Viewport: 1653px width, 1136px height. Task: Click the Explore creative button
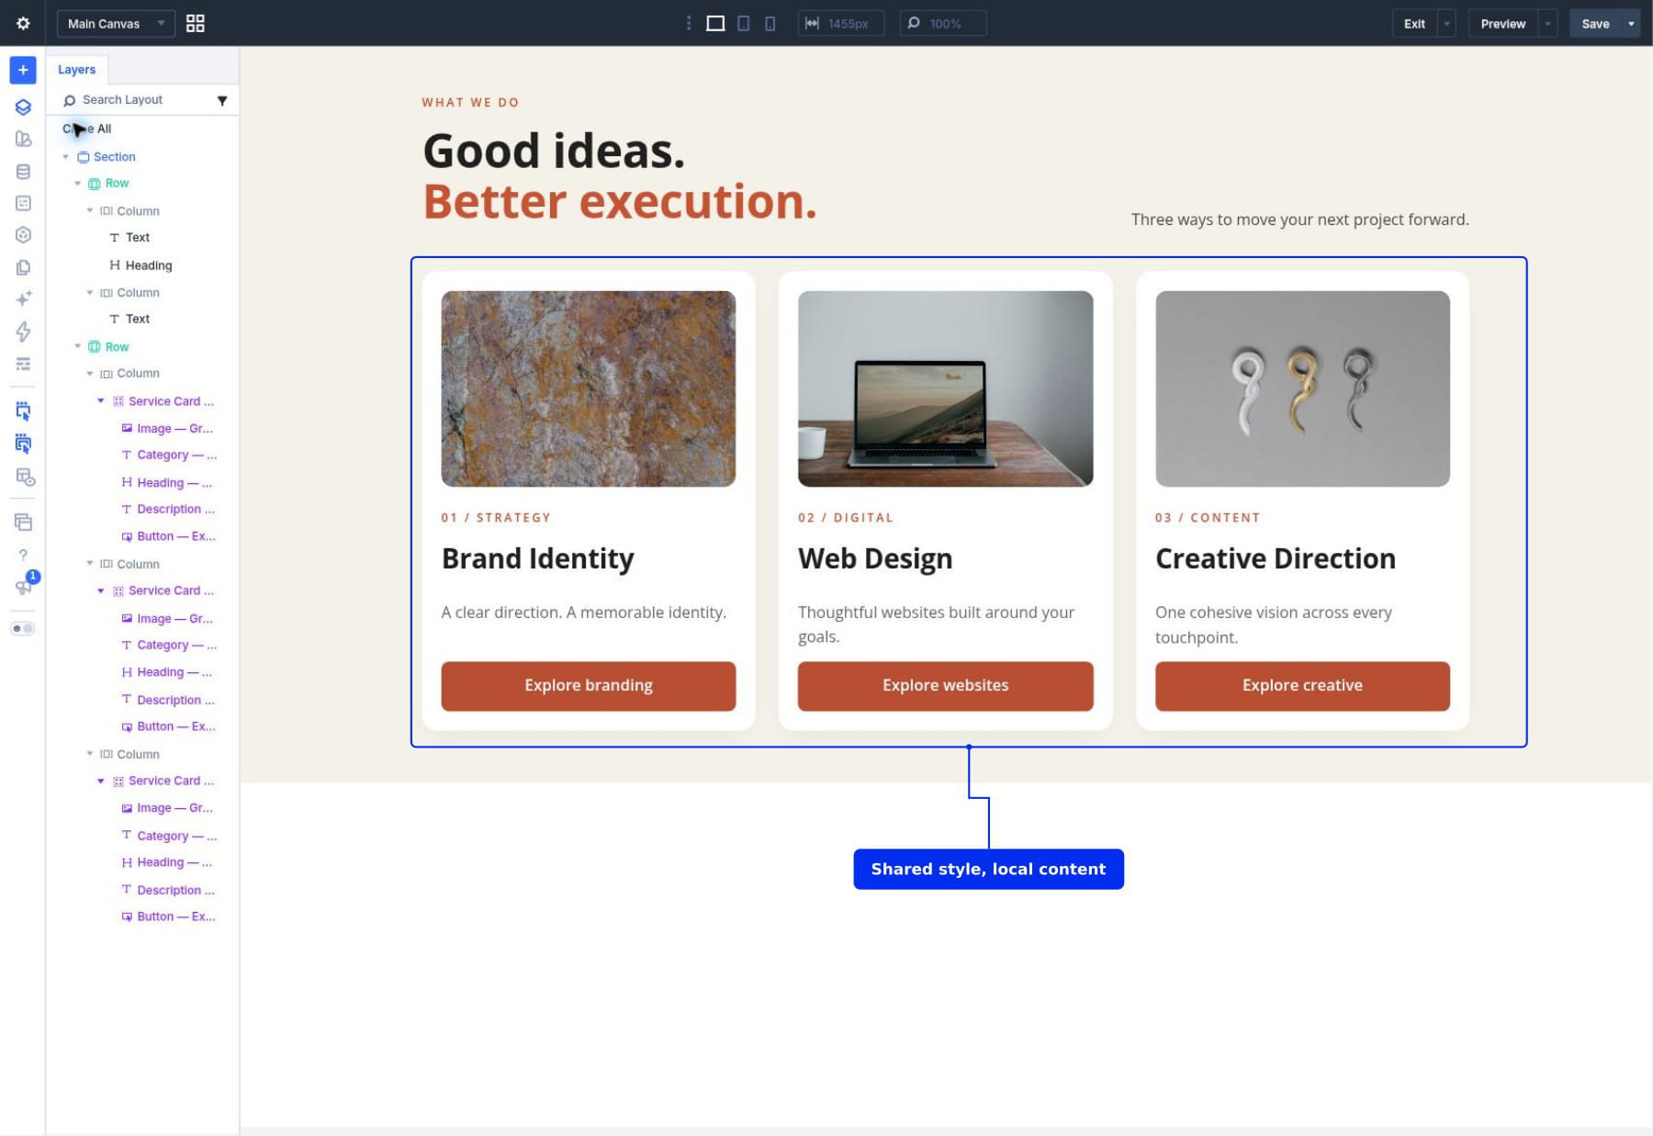coord(1302,686)
